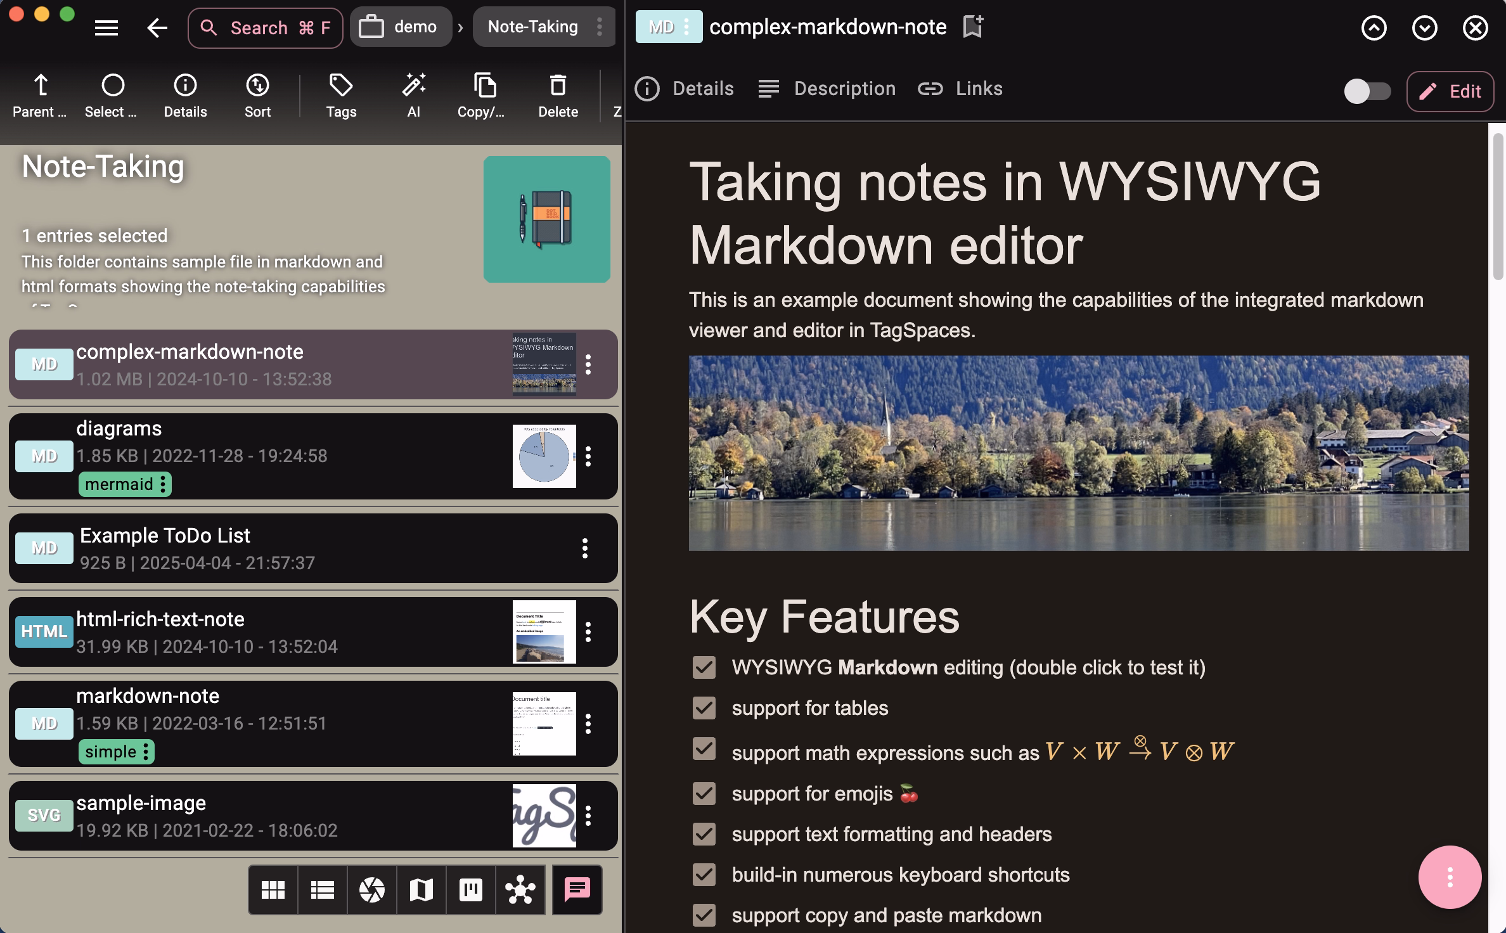Open the Kanban perspective
The width and height of the screenshot is (1506, 933).
click(x=470, y=890)
